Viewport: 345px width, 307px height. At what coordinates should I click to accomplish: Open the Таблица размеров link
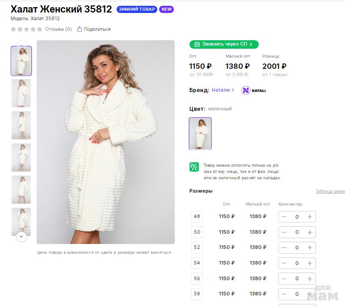(330, 191)
